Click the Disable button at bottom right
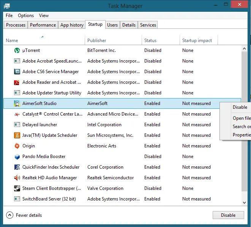This screenshot has height=227, width=251. tap(228, 215)
